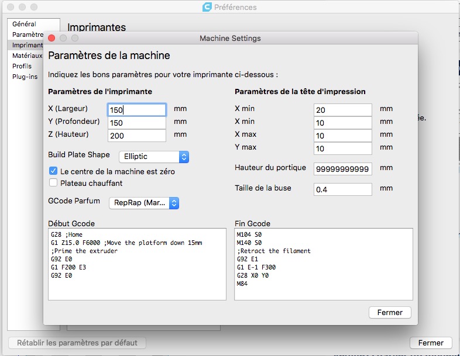Toggle 'Le centre de la machine est zéro' checkbox
Viewport: 460px width, 356px height.
pos(53,171)
